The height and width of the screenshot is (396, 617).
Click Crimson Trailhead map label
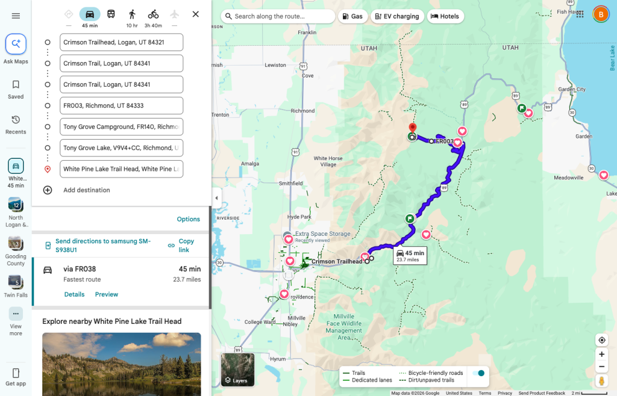[x=337, y=261]
